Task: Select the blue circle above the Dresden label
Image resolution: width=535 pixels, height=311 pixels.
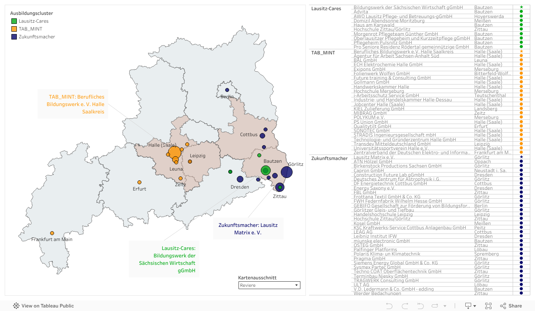Action: click(240, 179)
